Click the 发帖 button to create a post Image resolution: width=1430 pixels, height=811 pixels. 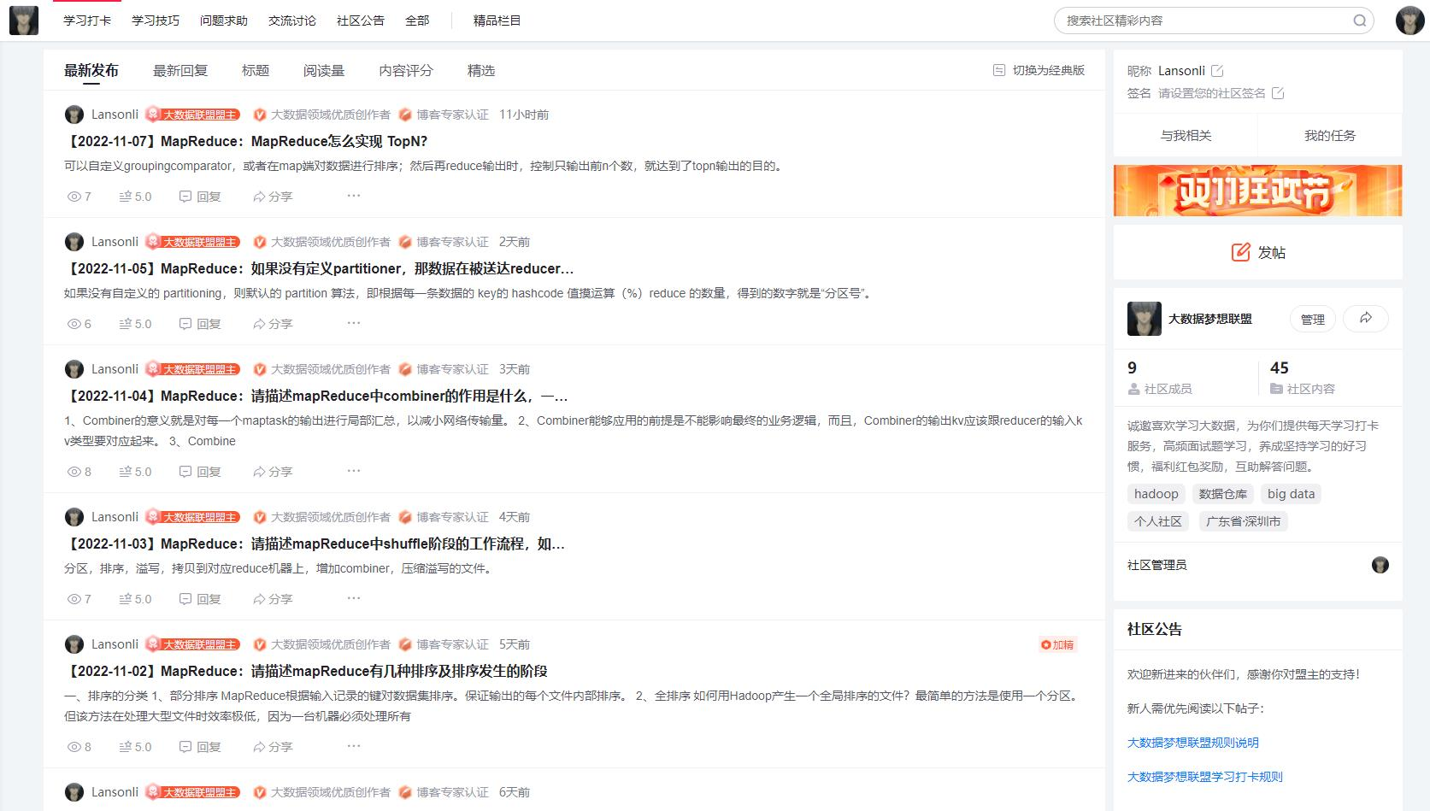(x=1258, y=252)
